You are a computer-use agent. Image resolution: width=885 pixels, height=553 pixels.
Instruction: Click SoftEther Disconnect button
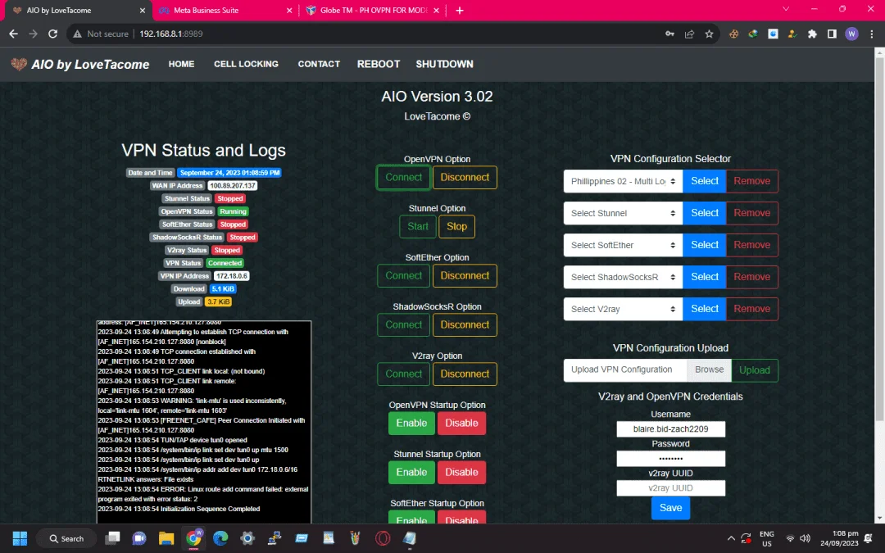coord(465,276)
